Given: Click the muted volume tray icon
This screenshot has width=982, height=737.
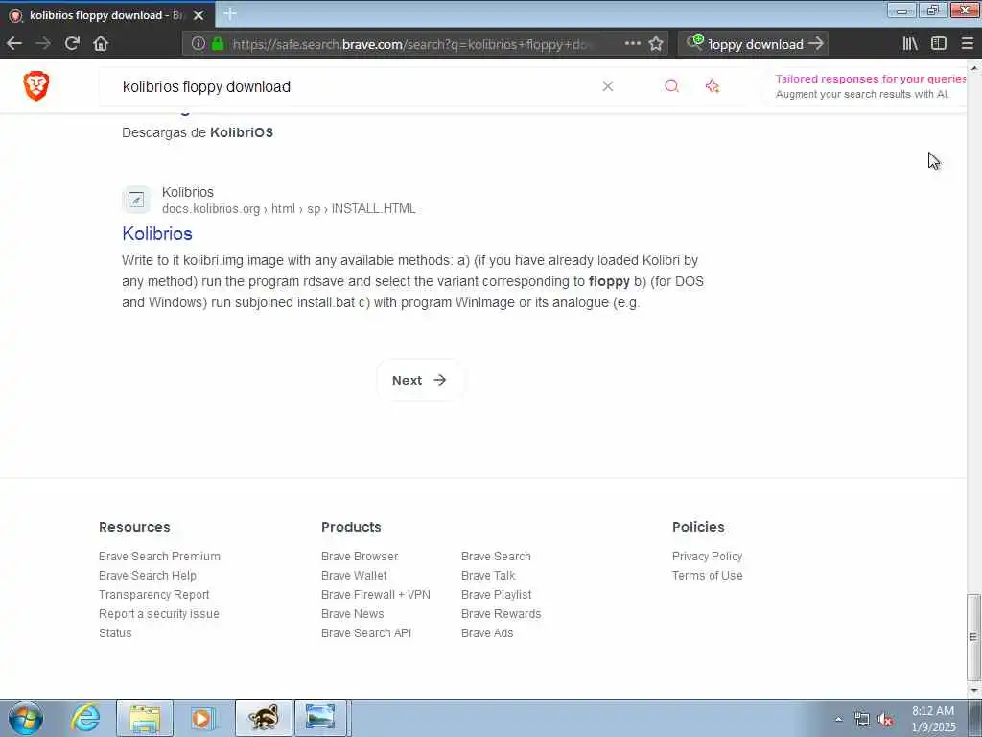Looking at the screenshot, I should pos(885,720).
